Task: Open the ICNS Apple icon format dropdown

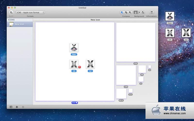Action: click(x=30, y=12)
